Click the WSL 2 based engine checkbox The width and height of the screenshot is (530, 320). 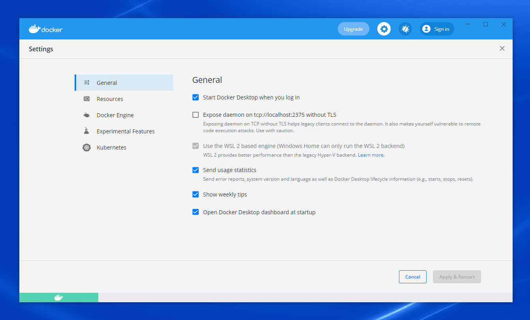point(195,146)
